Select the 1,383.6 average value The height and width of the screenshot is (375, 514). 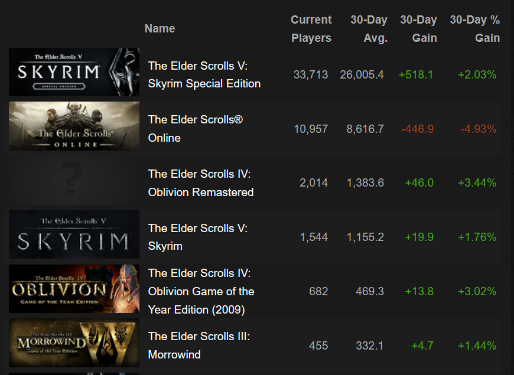coord(365,183)
